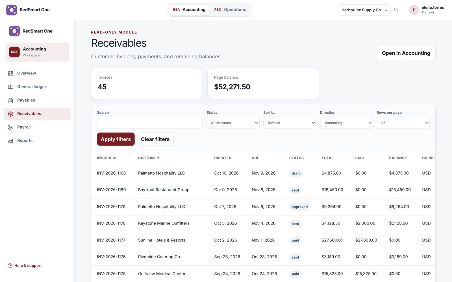Click the notifications bell icon

click(396, 10)
